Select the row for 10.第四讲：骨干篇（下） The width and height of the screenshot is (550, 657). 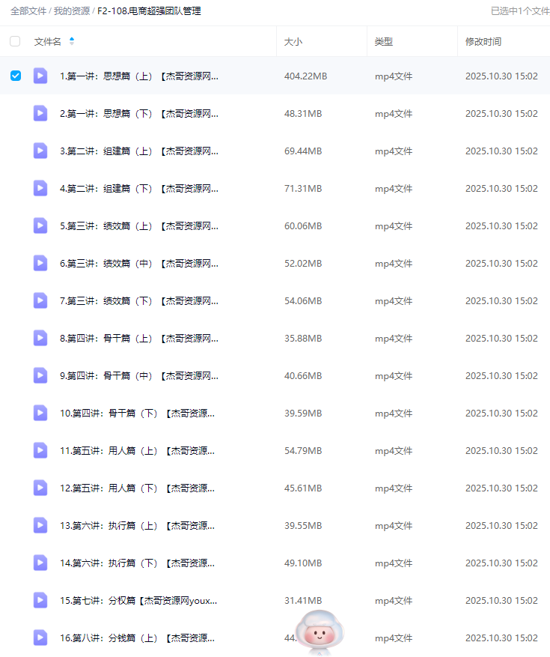point(16,413)
